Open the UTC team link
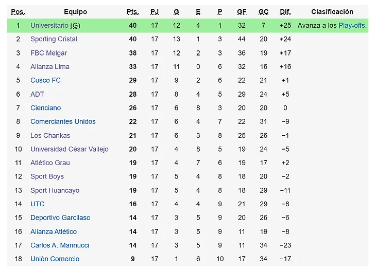The width and height of the screenshot is (376, 270). [x=37, y=204]
